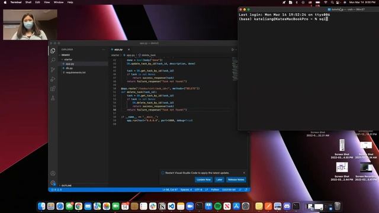
Task: Select Screen Recording file on desktop
Action: (x=366, y=171)
